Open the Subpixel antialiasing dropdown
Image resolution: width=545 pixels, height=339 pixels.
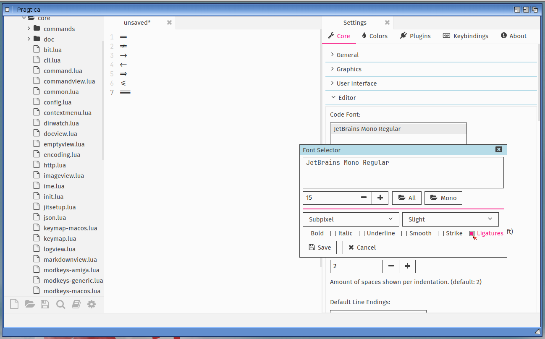coord(351,219)
